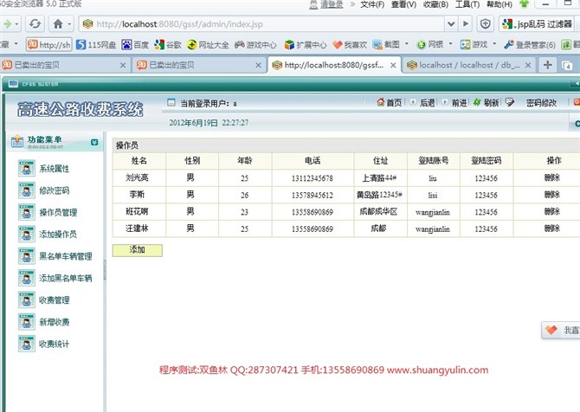
Task: Click address cell 上清路44#
Action: [x=380, y=178]
